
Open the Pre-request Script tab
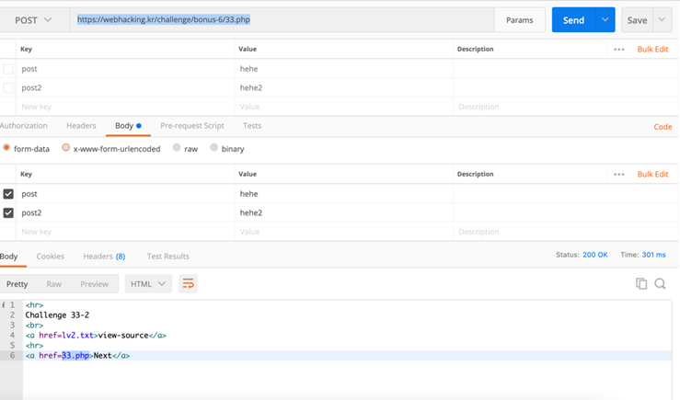pyautogui.click(x=192, y=126)
